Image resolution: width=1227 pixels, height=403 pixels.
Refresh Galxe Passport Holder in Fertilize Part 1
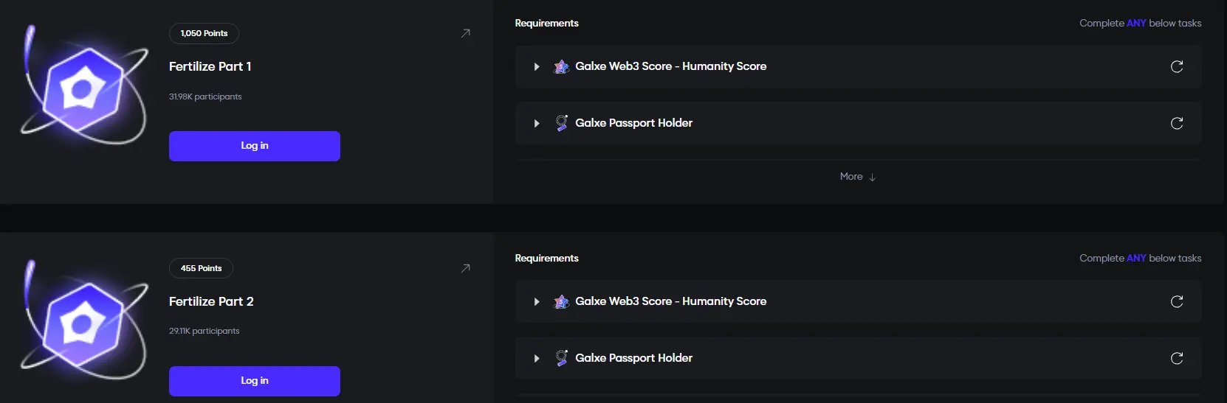coord(1177,123)
